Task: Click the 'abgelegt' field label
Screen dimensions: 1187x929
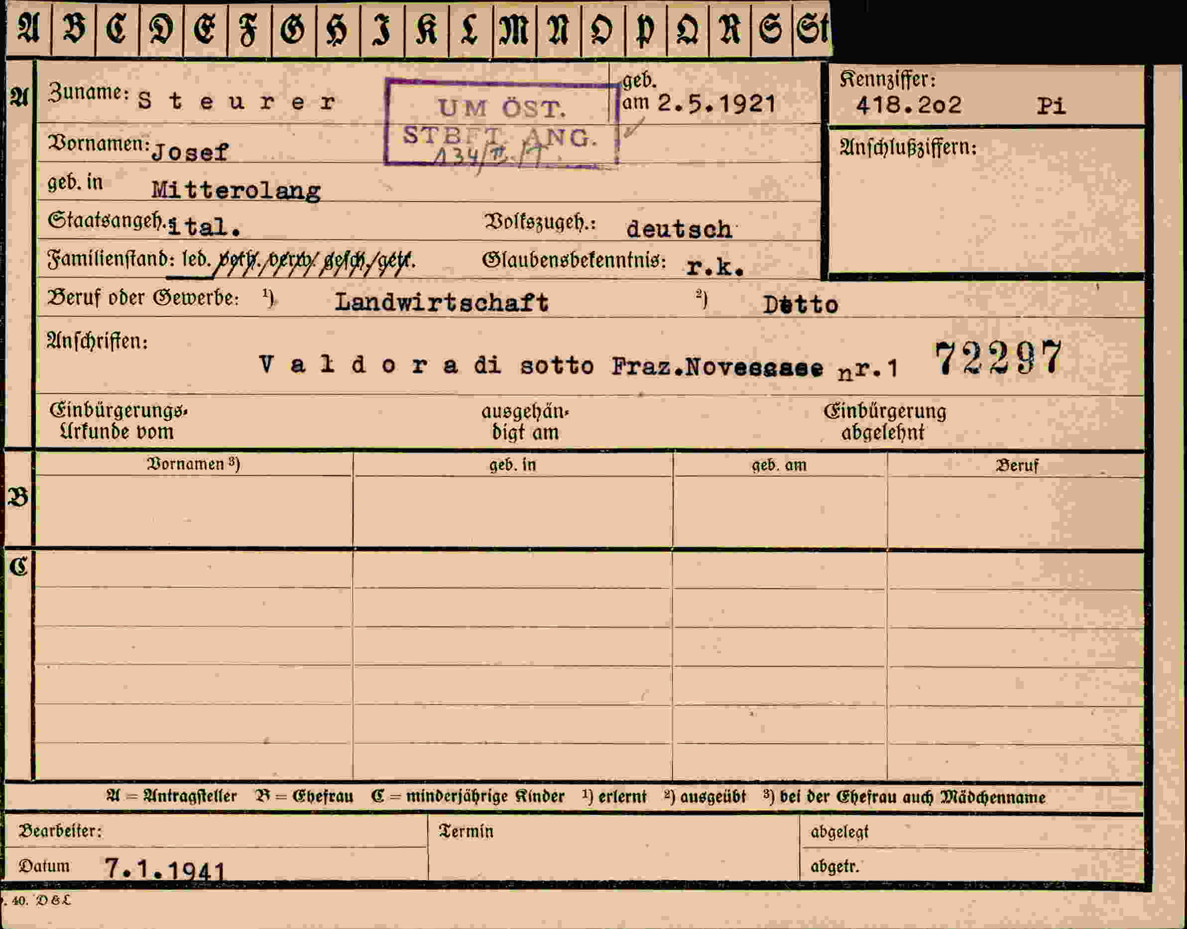Action: (x=839, y=832)
